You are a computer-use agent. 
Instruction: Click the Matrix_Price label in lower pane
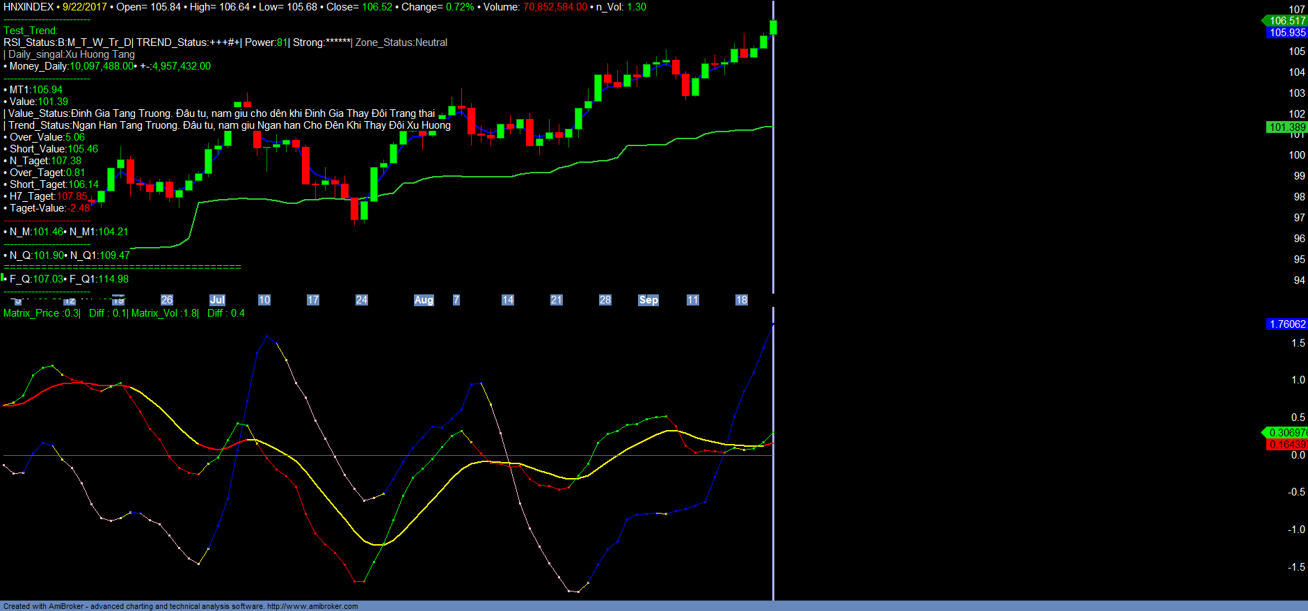[x=31, y=313]
